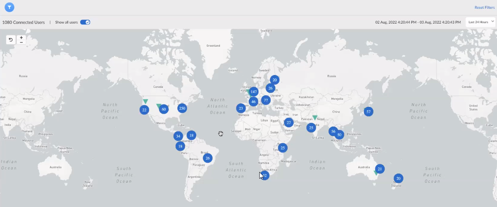Click the 26 cluster above Ukraine
497x207 pixels.
(x=270, y=88)
